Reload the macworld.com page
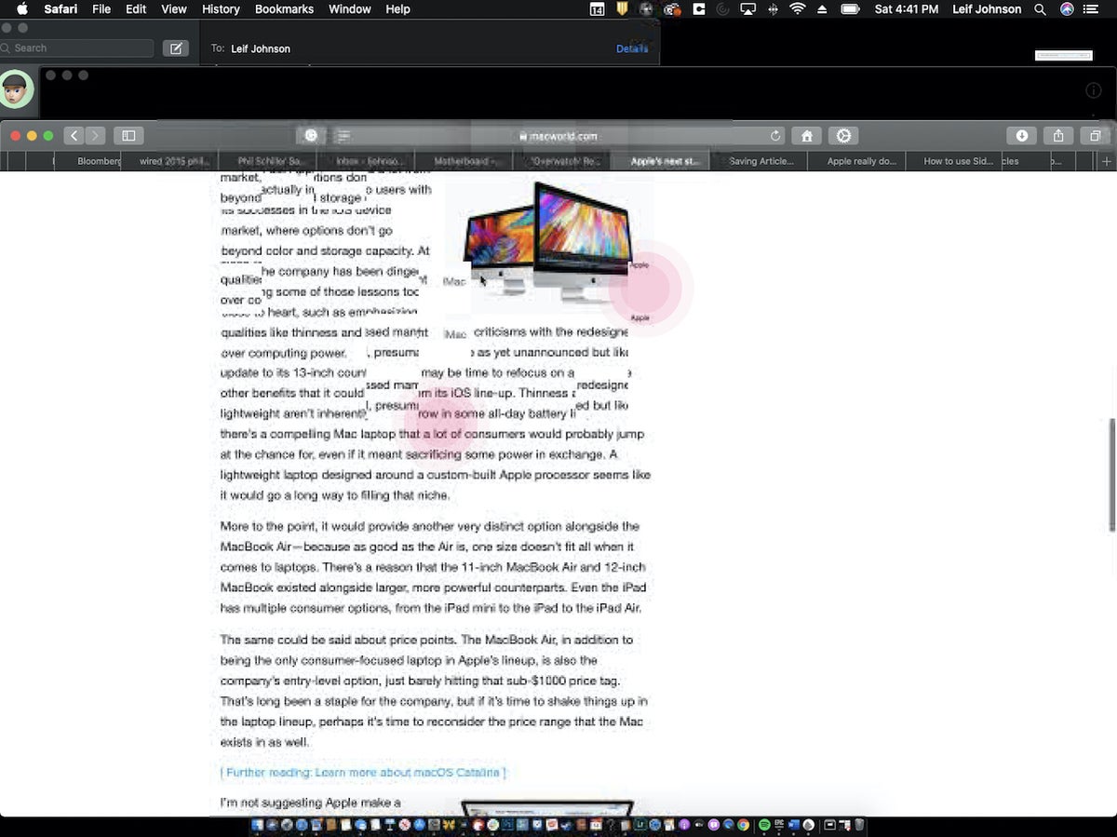The width and height of the screenshot is (1117, 837). pyautogui.click(x=775, y=136)
